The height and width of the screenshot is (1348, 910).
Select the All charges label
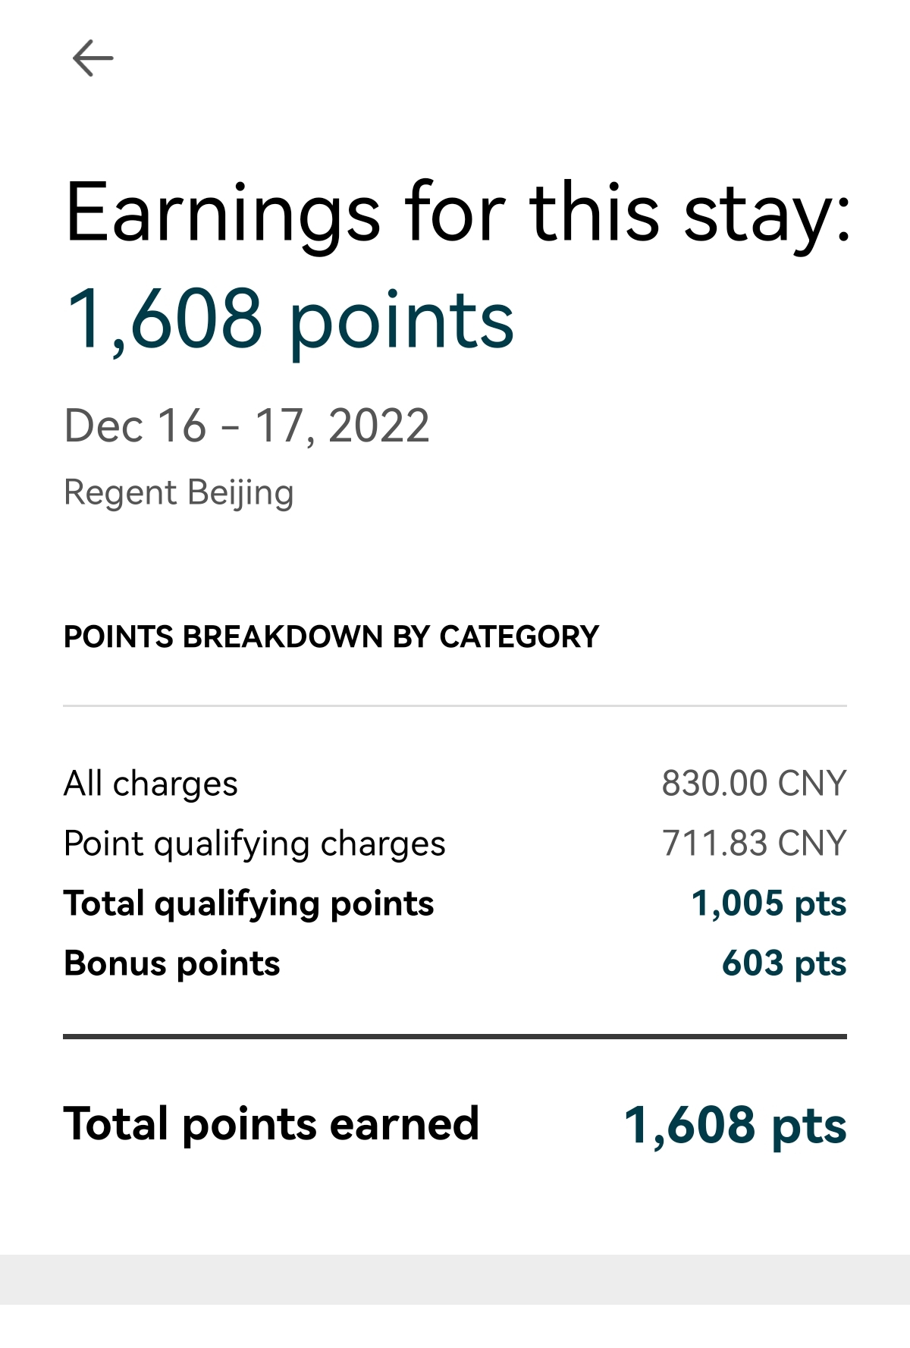(x=151, y=784)
